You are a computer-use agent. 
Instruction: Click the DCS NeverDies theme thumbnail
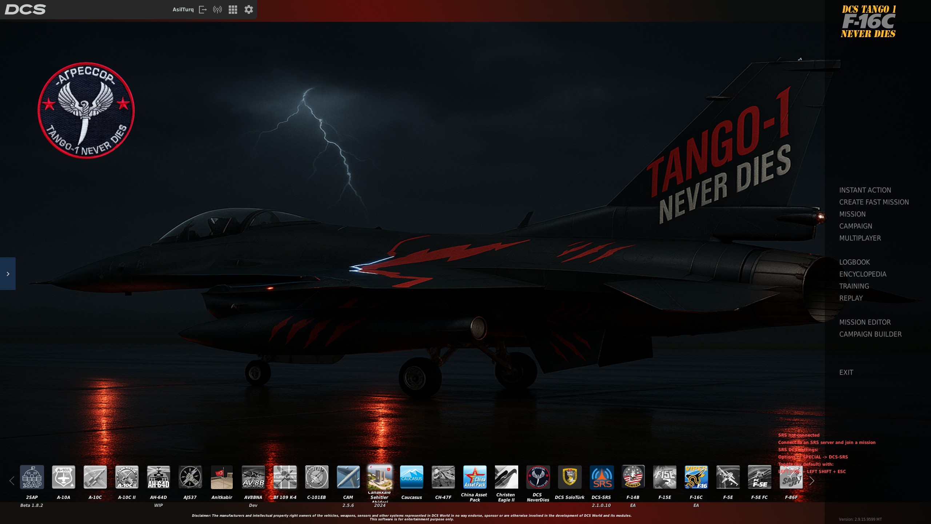[x=538, y=477]
